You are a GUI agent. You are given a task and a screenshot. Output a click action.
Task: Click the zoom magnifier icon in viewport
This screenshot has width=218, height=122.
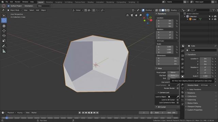[140, 15]
